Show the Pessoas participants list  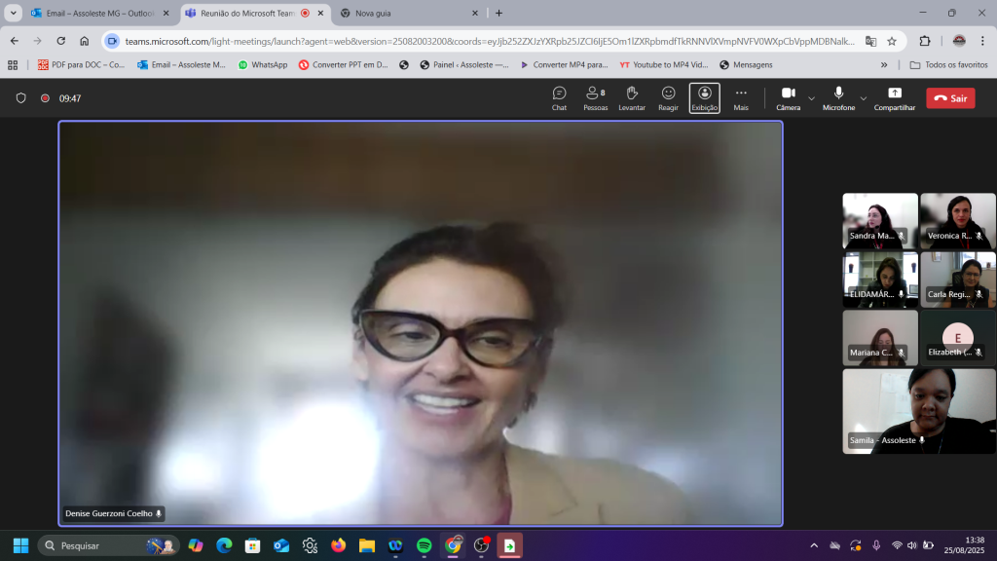[595, 97]
